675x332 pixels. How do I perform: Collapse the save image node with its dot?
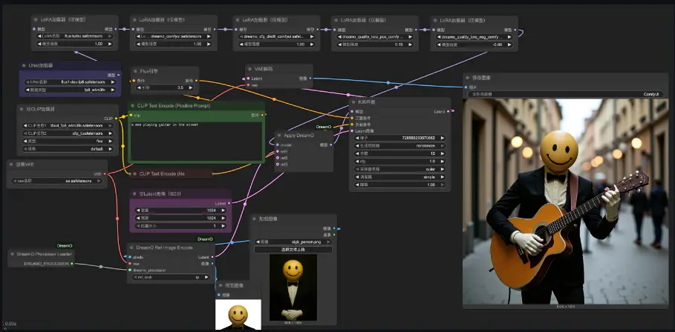[468, 77]
